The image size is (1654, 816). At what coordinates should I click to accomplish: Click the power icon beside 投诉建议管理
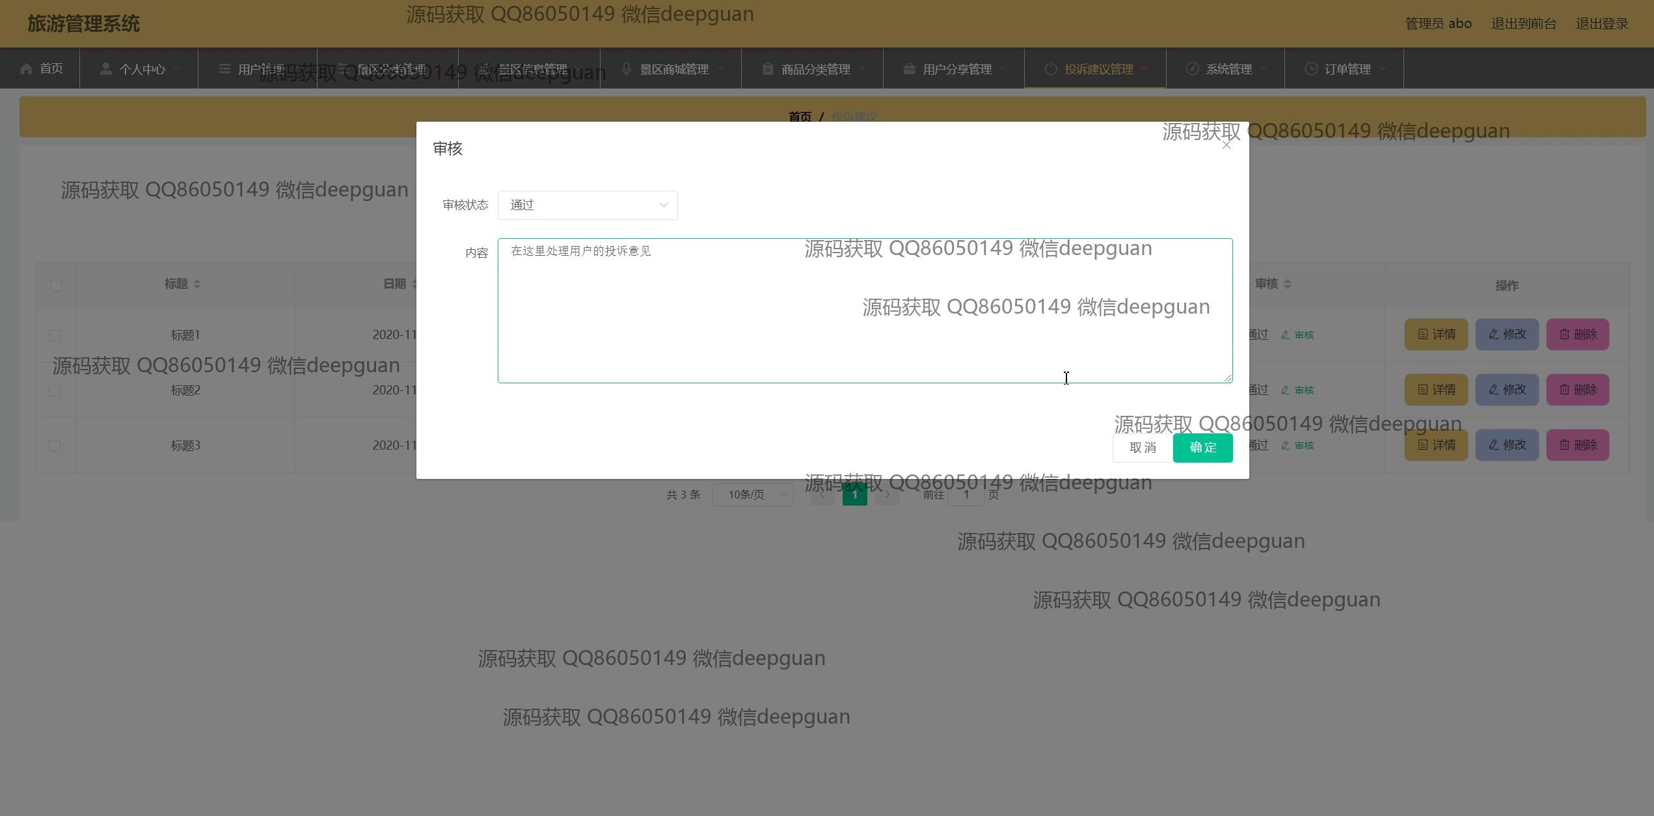pyautogui.click(x=1050, y=68)
